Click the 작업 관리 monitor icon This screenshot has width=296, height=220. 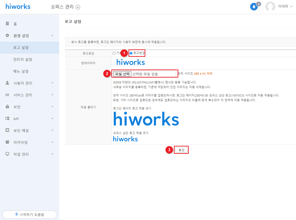(7, 154)
